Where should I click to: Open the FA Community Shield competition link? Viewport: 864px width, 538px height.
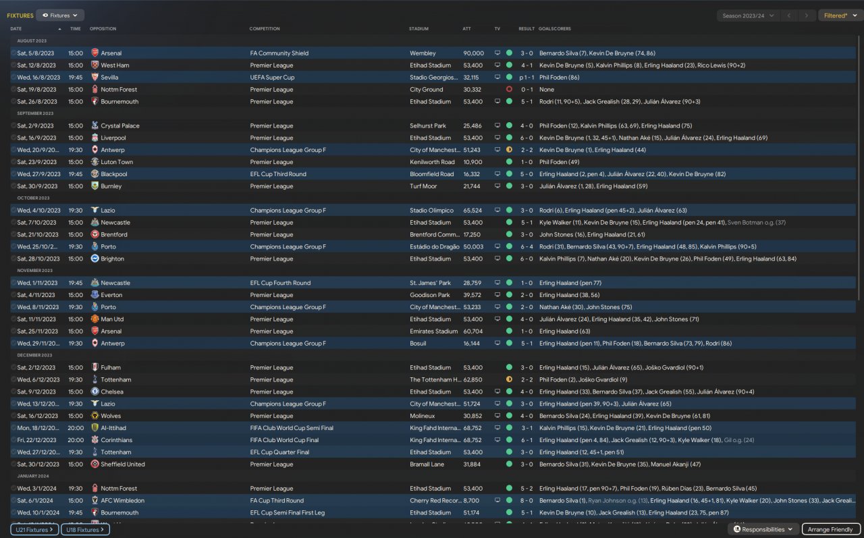click(x=279, y=53)
